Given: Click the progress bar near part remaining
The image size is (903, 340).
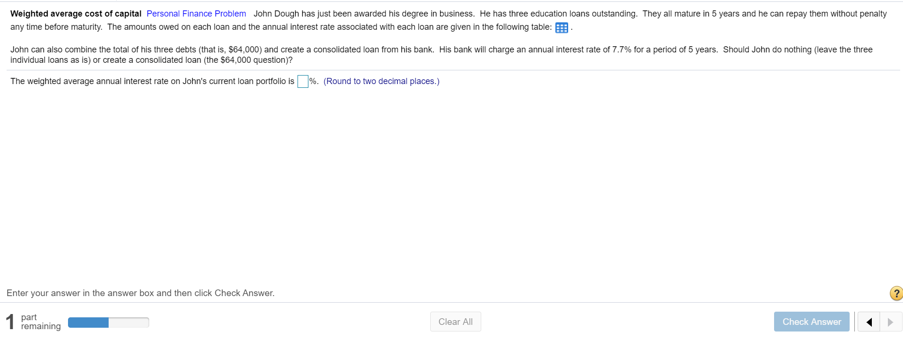Looking at the screenshot, I should [x=108, y=322].
